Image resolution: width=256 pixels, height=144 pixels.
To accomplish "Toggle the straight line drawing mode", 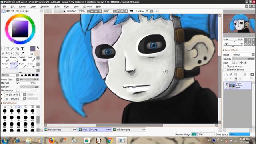I will 156,11.
